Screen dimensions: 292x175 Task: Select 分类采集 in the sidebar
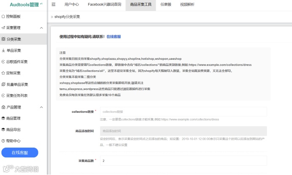pyautogui.click(x=24, y=39)
